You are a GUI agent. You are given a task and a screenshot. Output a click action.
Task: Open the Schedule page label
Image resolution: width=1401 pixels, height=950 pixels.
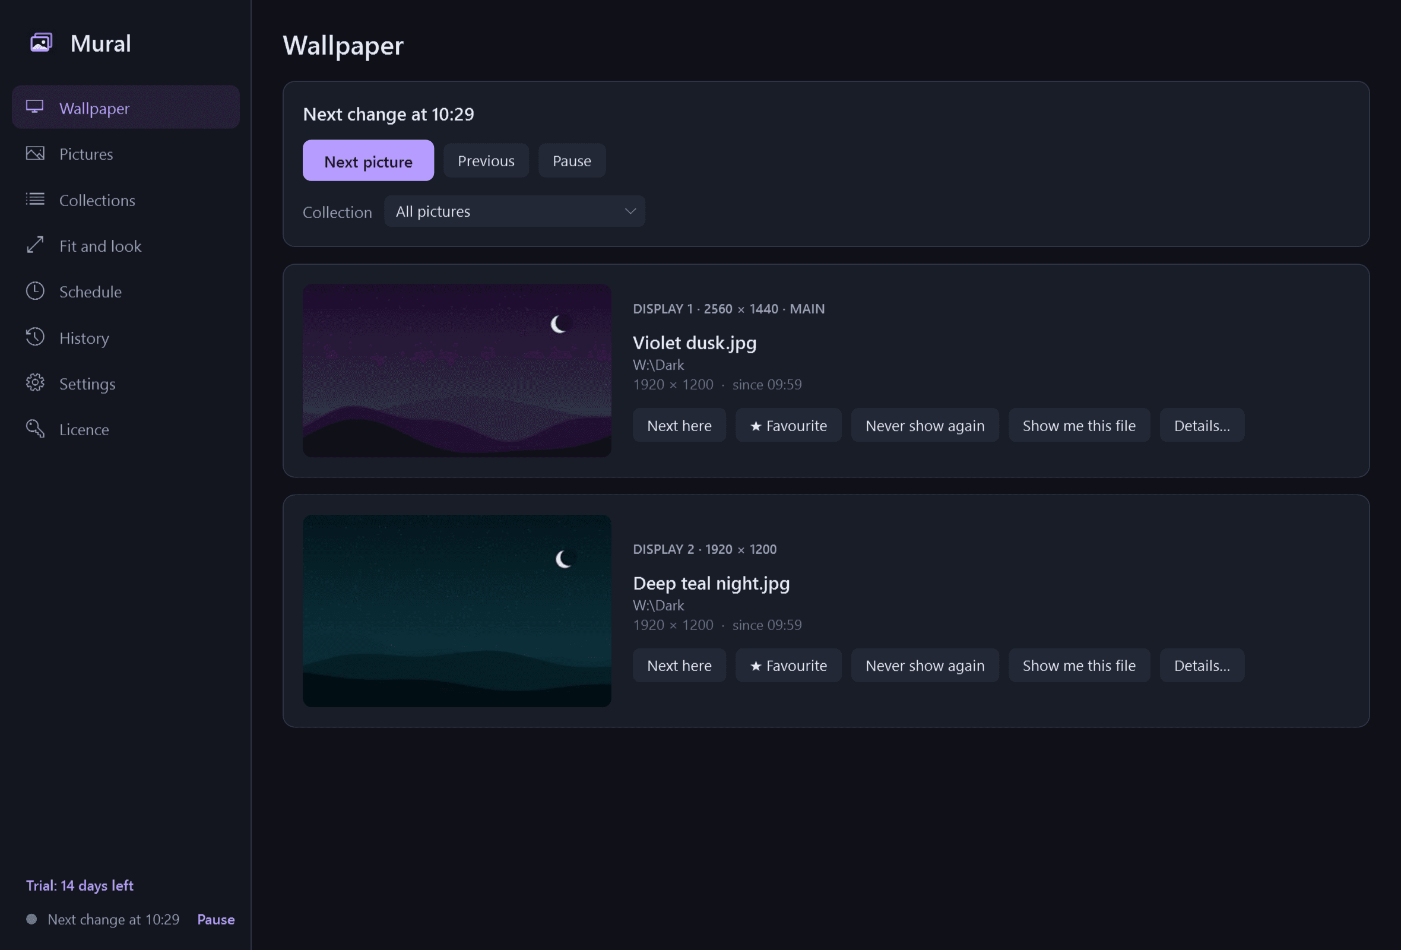(x=90, y=292)
